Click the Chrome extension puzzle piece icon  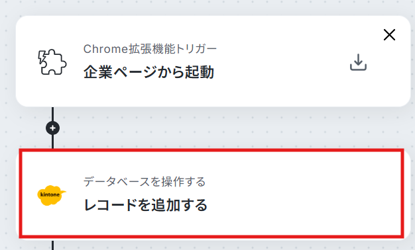pos(52,62)
